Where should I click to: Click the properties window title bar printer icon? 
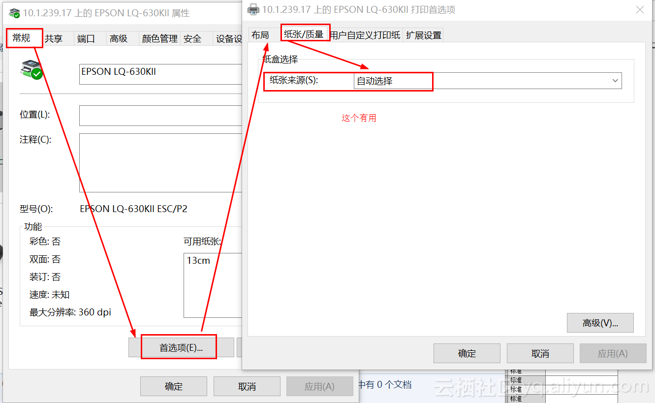click(14, 13)
